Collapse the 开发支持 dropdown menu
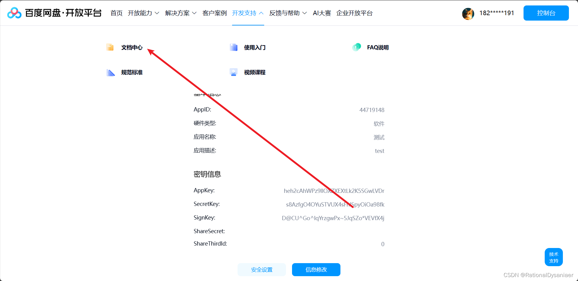 (248, 13)
